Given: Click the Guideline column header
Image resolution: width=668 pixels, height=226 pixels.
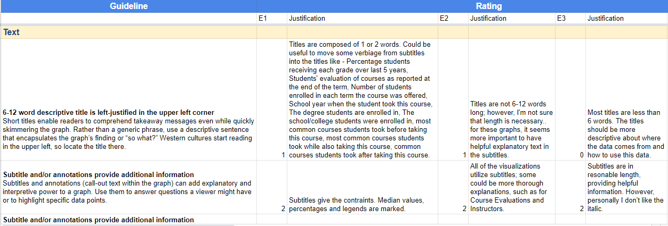Looking at the screenshot, I should coord(128,6).
